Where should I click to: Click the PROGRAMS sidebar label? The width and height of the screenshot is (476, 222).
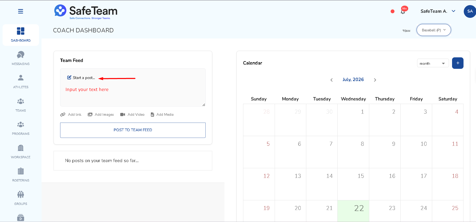[21, 134]
